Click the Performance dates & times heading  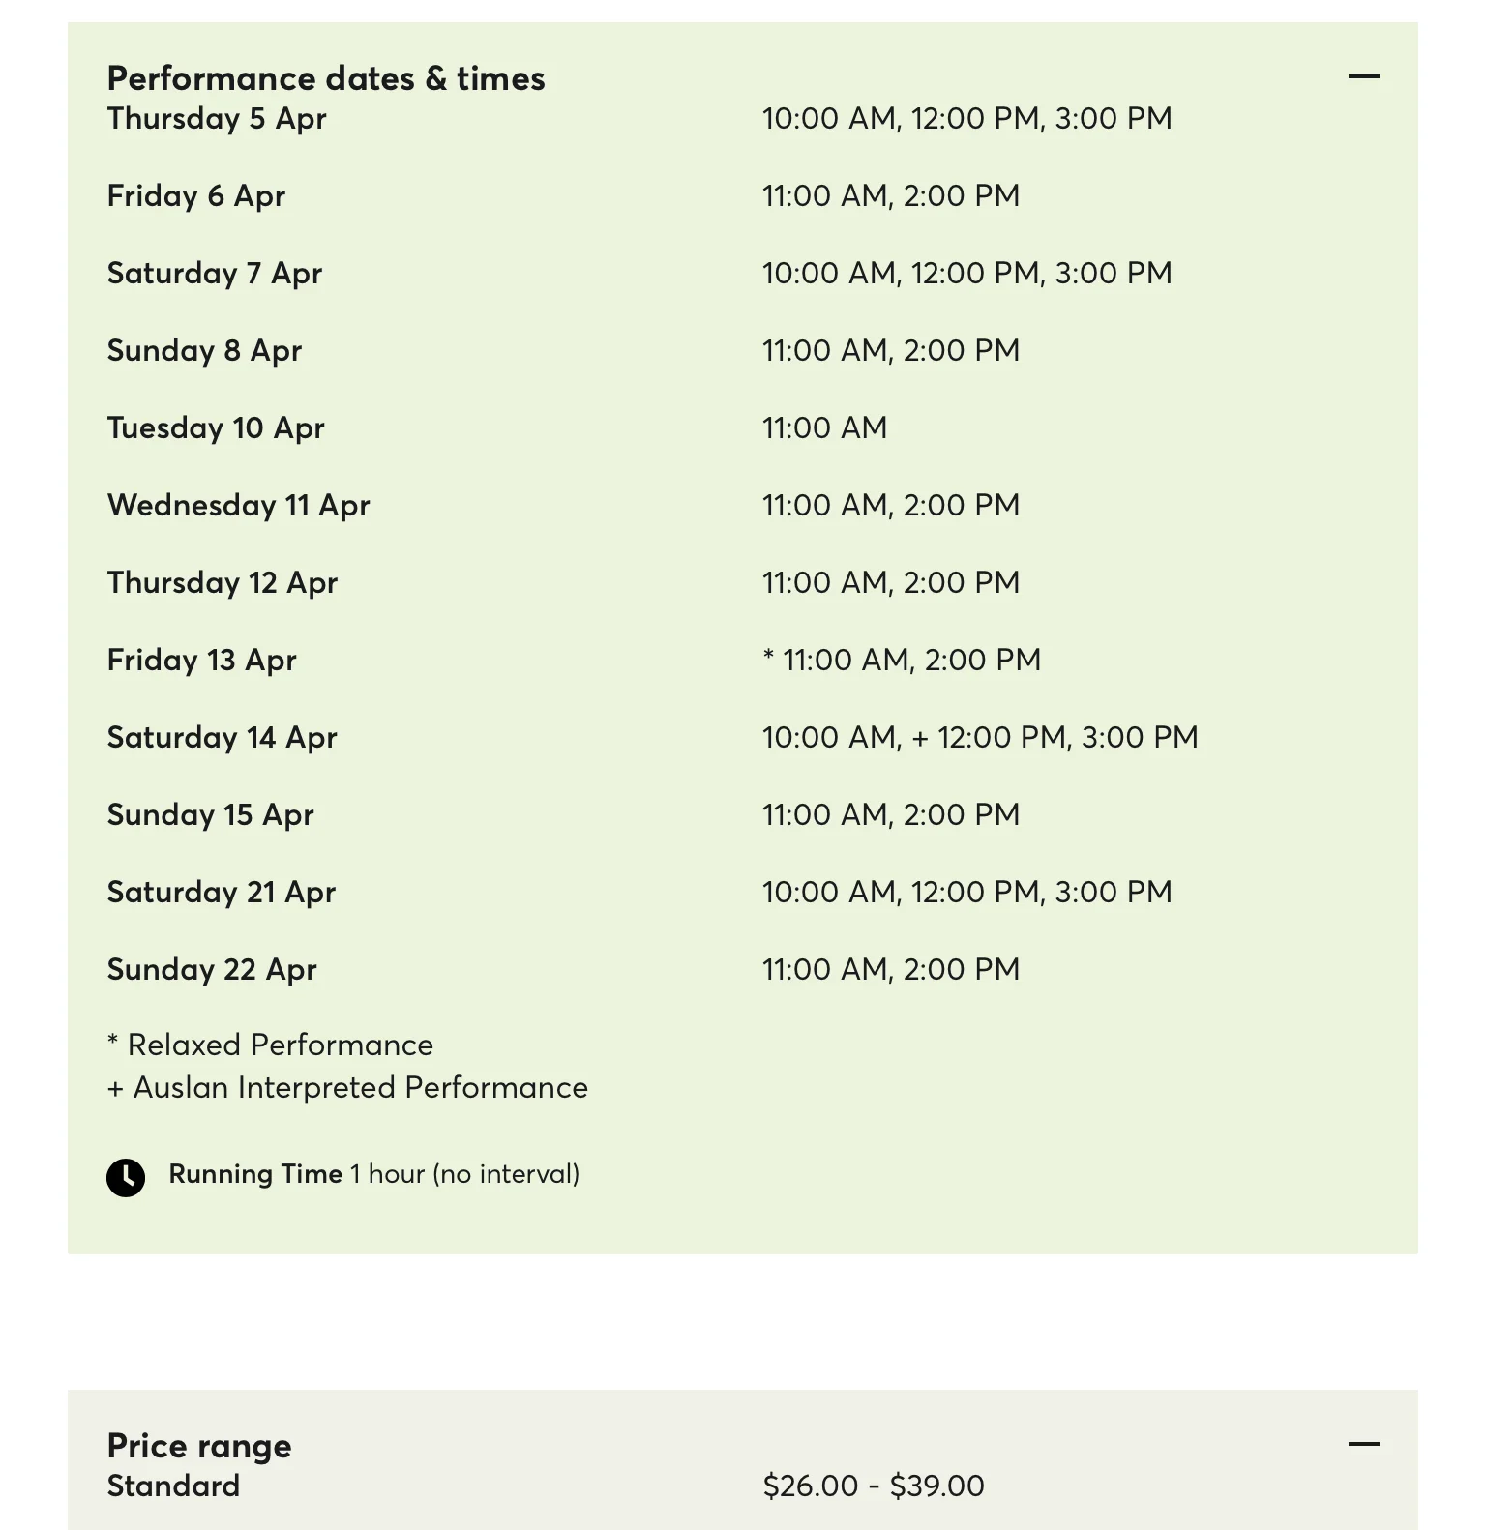[x=326, y=78]
